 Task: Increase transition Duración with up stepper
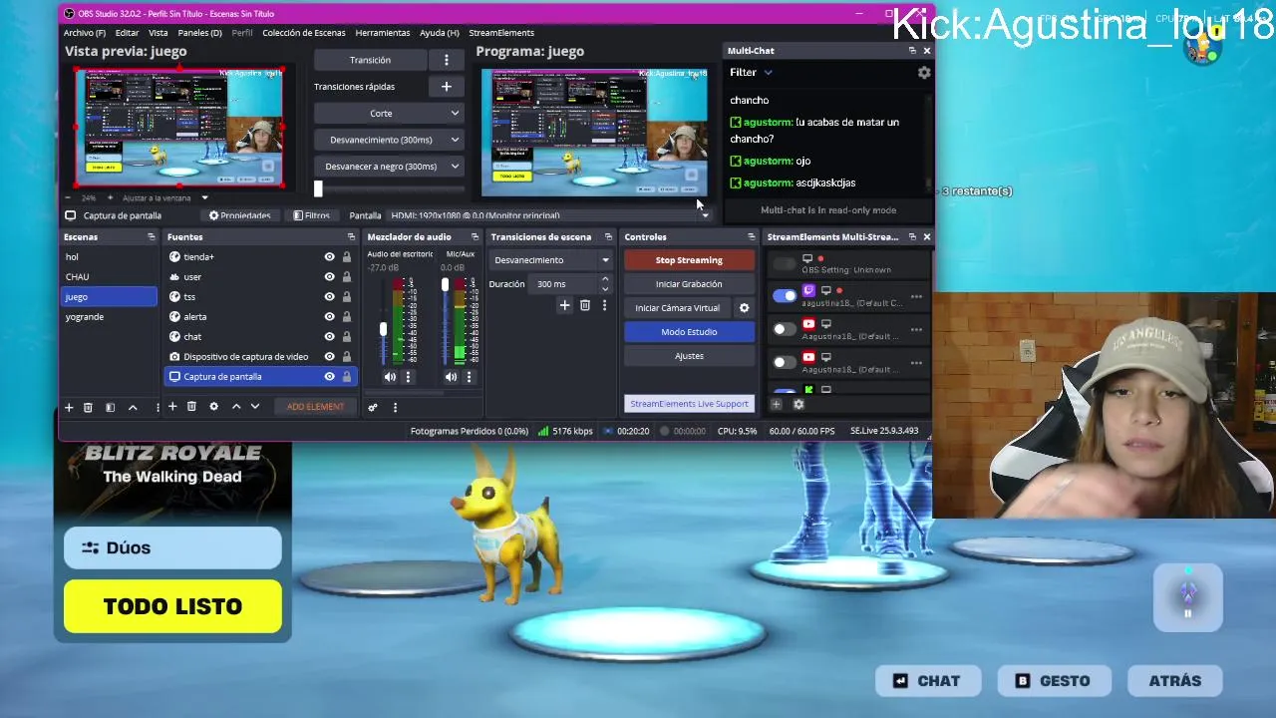(605, 279)
